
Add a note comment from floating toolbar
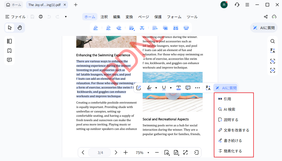click(x=188, y=88)
